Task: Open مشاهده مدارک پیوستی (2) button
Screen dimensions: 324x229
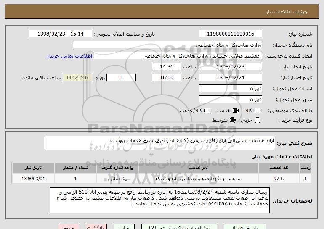Action: pyautogui.click(x=179, y=226)
